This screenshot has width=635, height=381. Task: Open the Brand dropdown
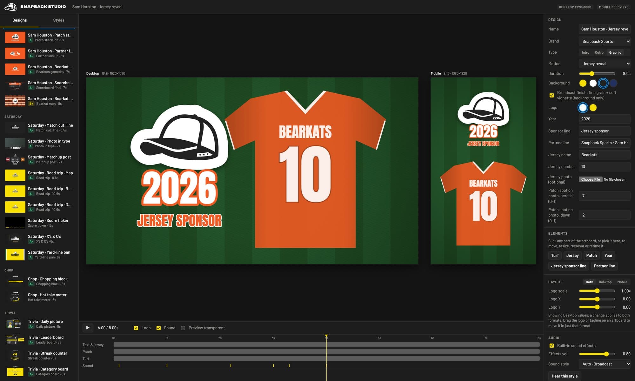click(605, 41)
